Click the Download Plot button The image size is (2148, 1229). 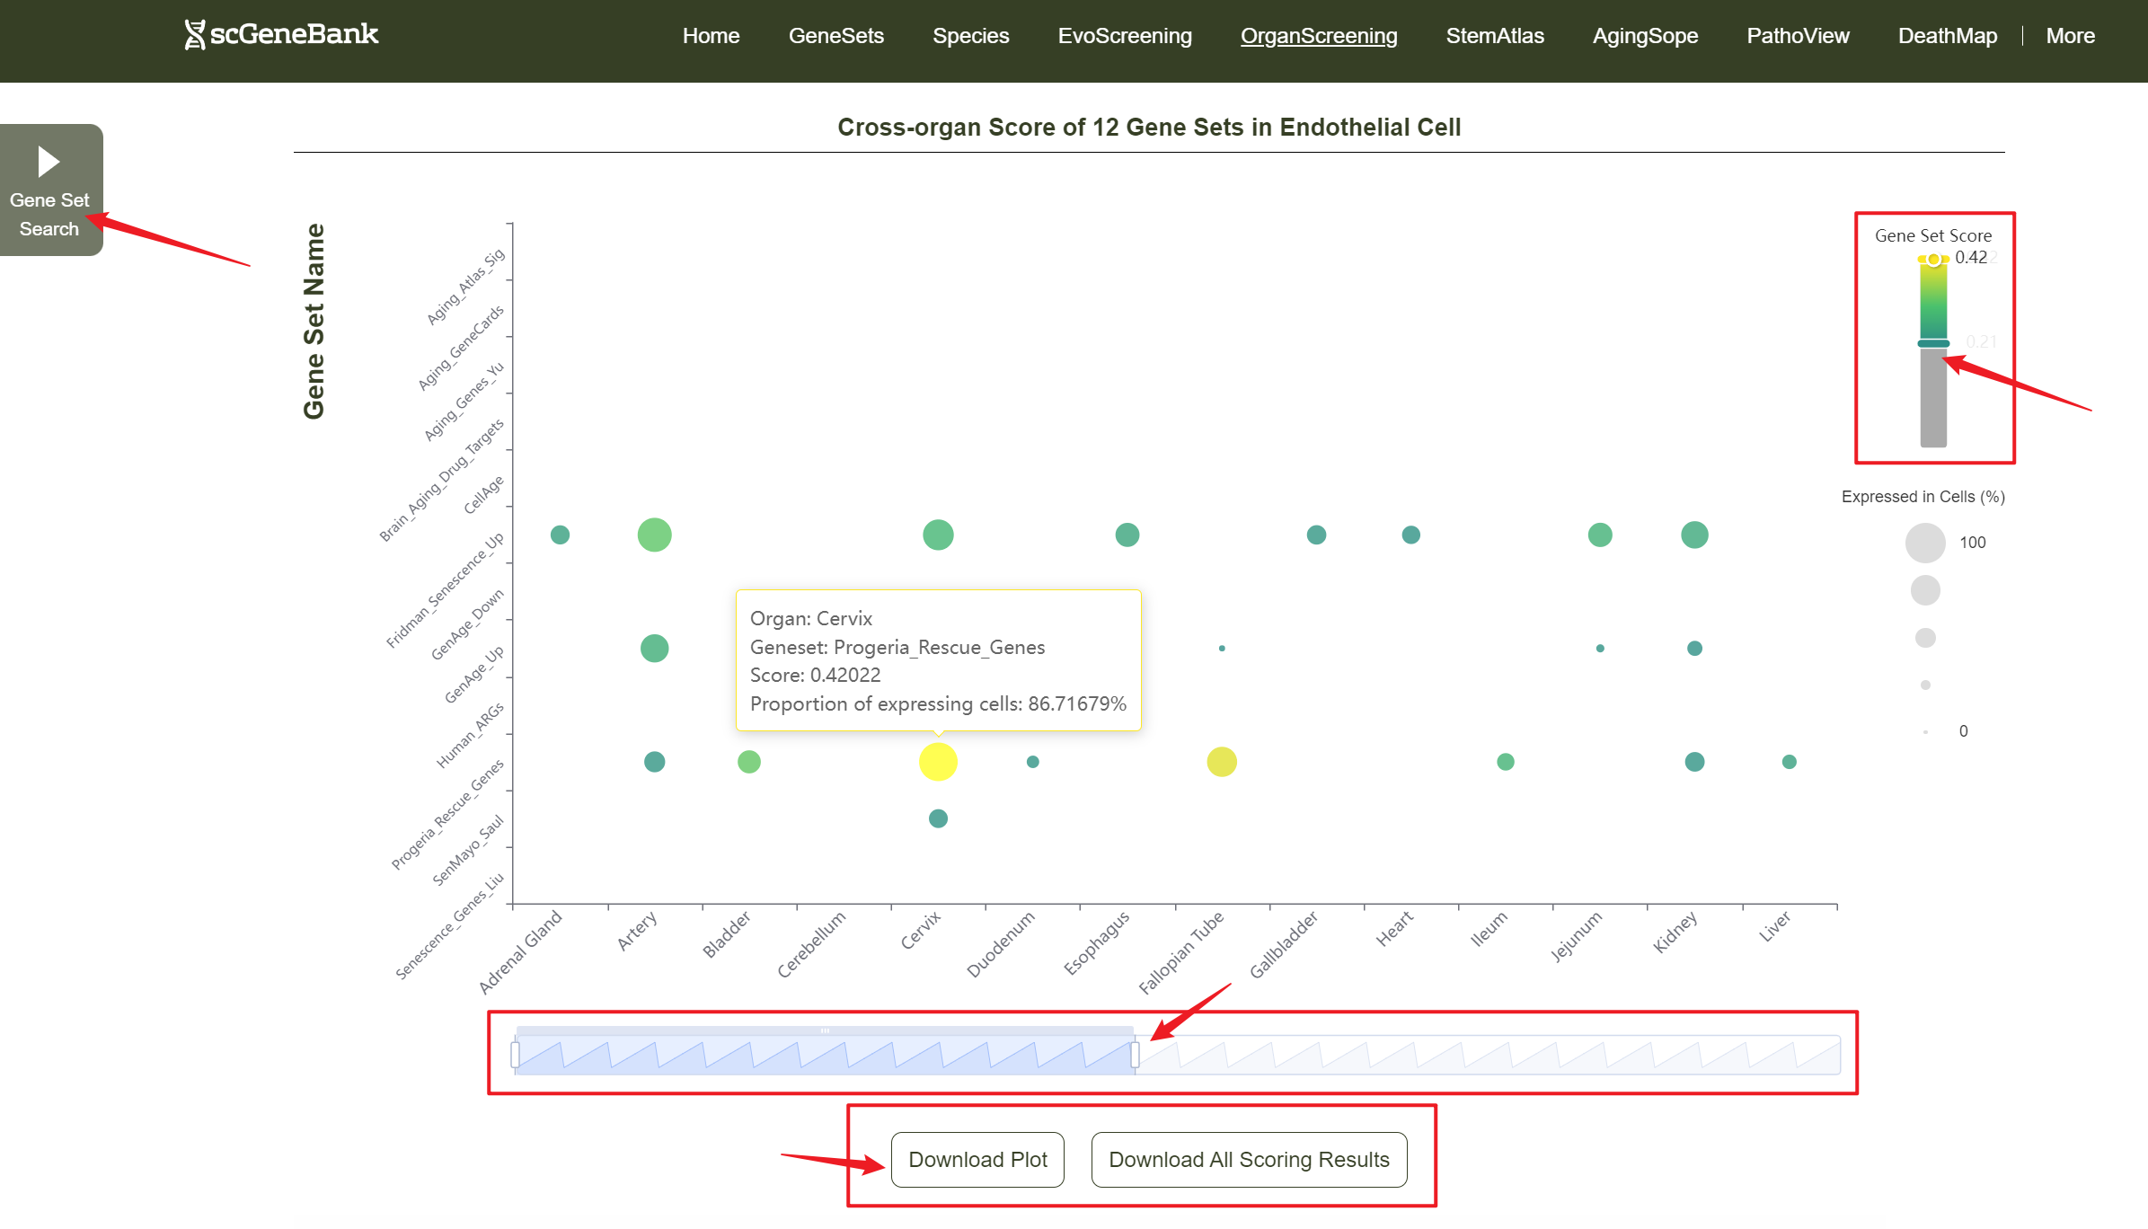(x=977, y=1160)
